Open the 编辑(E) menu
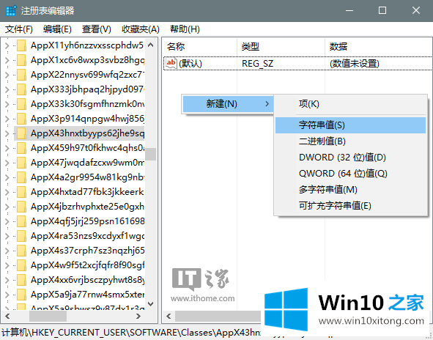433x340 pixels. [57, 29]
